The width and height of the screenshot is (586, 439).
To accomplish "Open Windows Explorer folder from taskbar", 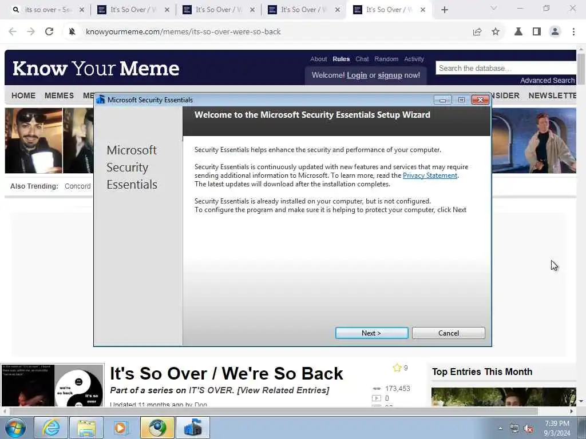I will 86,428.
